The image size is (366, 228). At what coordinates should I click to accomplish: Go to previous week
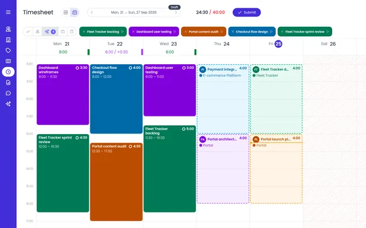pos(92,12)
